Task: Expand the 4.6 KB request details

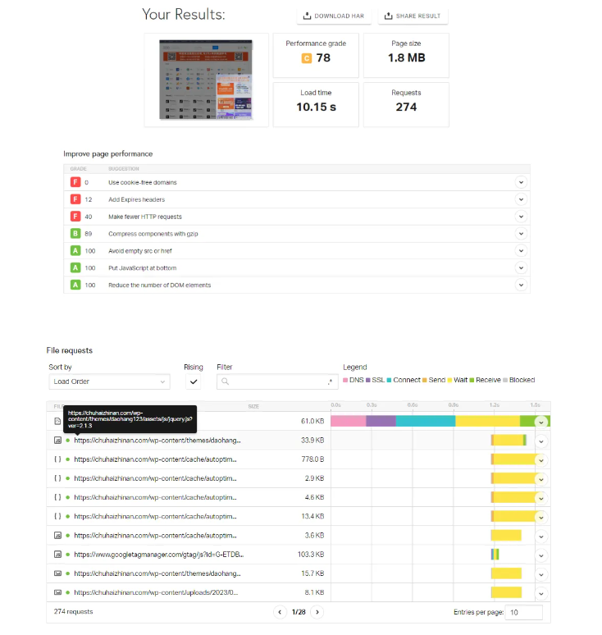Action: [540, 499]
